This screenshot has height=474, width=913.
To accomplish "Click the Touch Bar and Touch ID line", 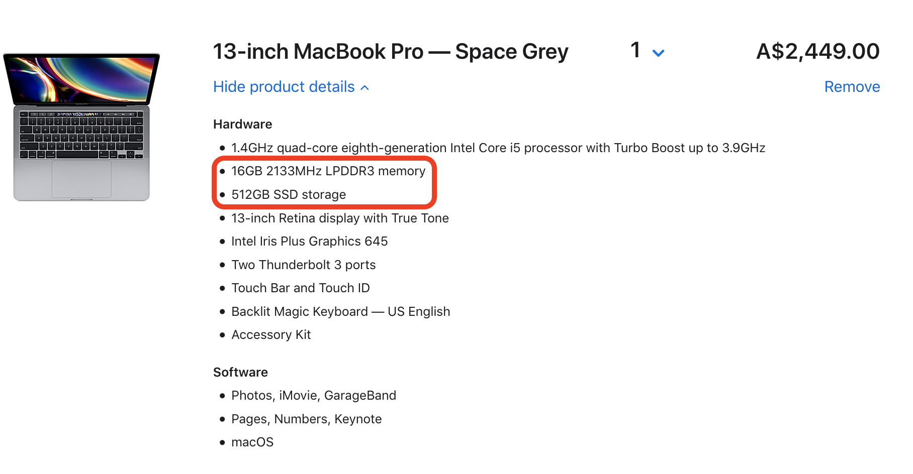I will pyautogui.click(x=301, y=288).
